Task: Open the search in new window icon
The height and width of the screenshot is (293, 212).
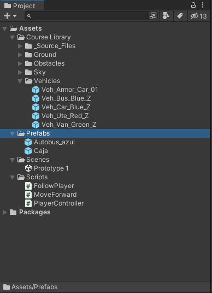Action: (x=153, y=16)
